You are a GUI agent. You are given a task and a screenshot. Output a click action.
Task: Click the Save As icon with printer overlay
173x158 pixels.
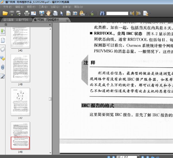pyautogui.click(x=18, y=13)
